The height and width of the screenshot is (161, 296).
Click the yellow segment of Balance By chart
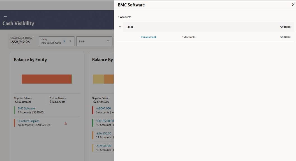coord(98,79)
